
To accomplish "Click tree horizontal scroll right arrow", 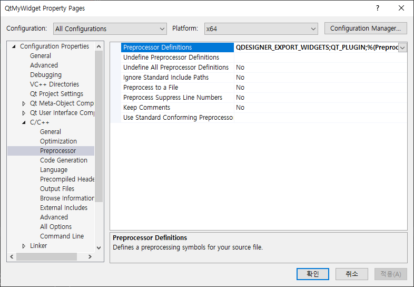I will click(x=90, y=256).
